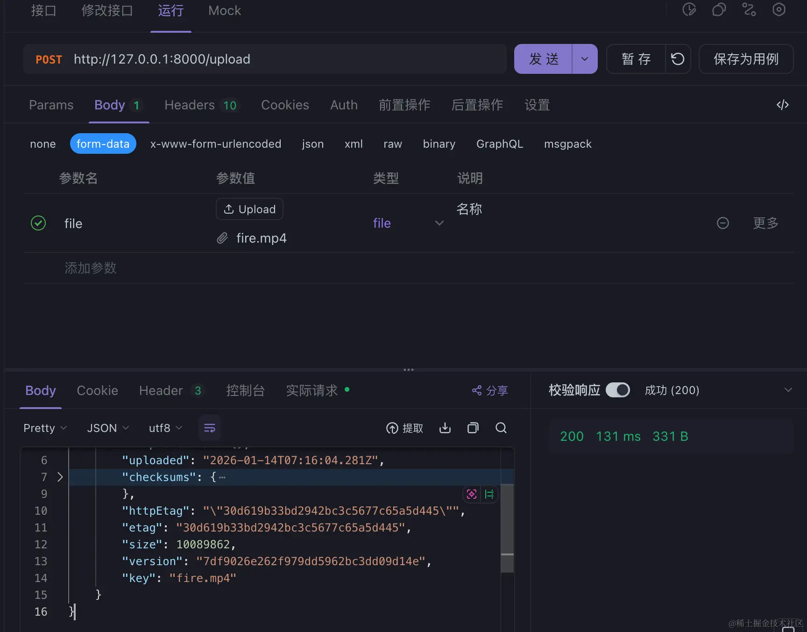This screenshot has height=632, width=807.
Task: Click the 保存为用例 button
Action: (746, 59)
